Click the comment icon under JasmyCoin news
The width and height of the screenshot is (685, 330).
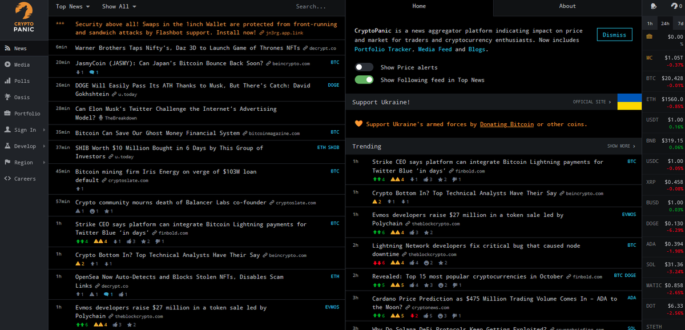pyautogui.click(x=91, y=73)
